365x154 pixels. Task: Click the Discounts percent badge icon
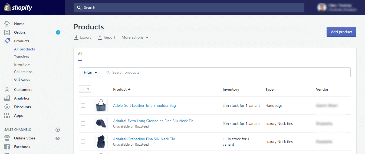7,107
